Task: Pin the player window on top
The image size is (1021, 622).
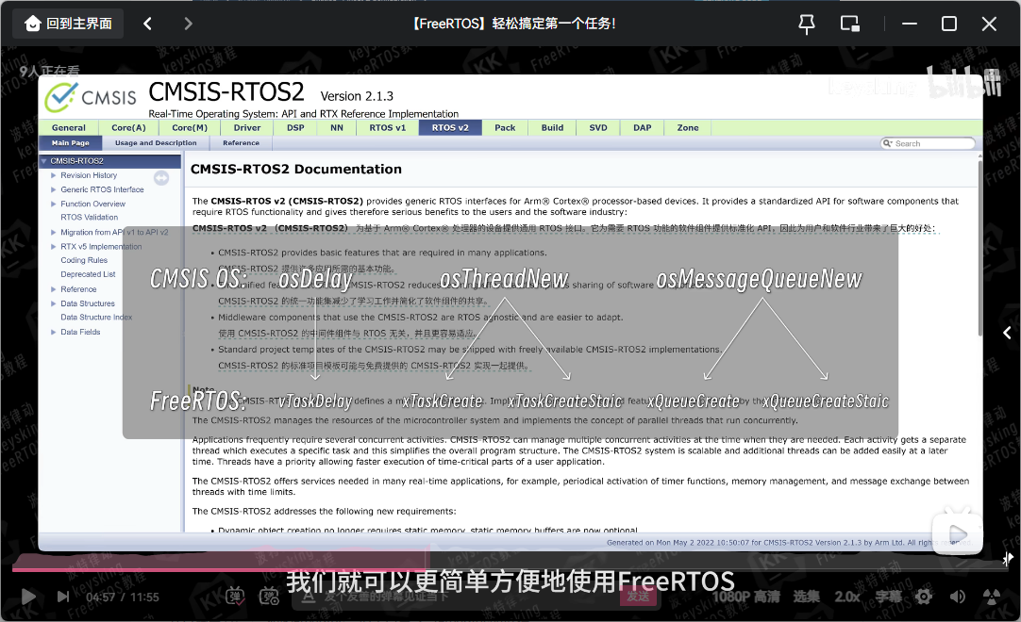Action: 807,25
